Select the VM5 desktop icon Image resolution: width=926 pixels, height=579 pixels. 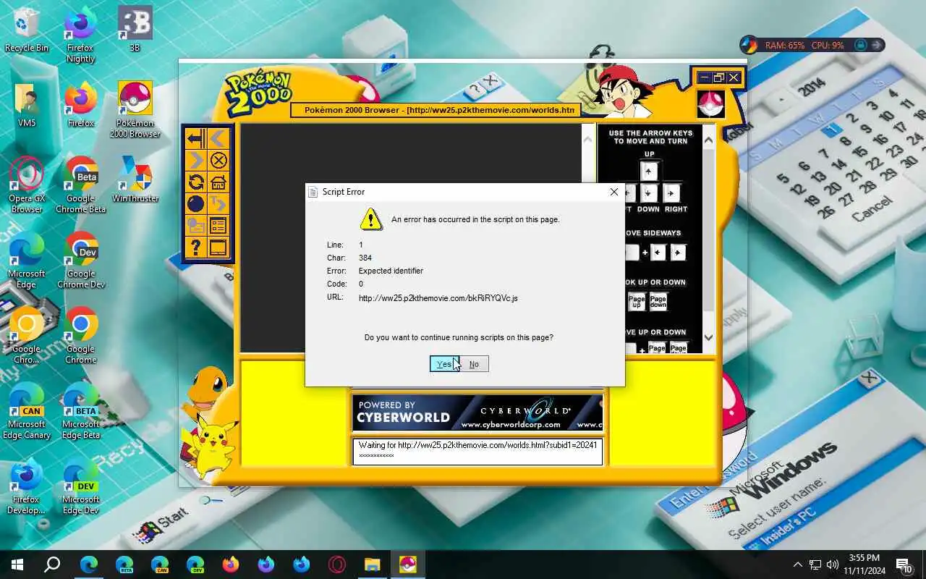tap(27, 106)
